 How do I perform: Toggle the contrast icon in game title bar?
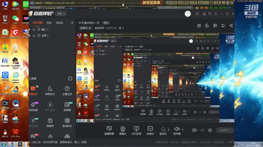[211, 3]
